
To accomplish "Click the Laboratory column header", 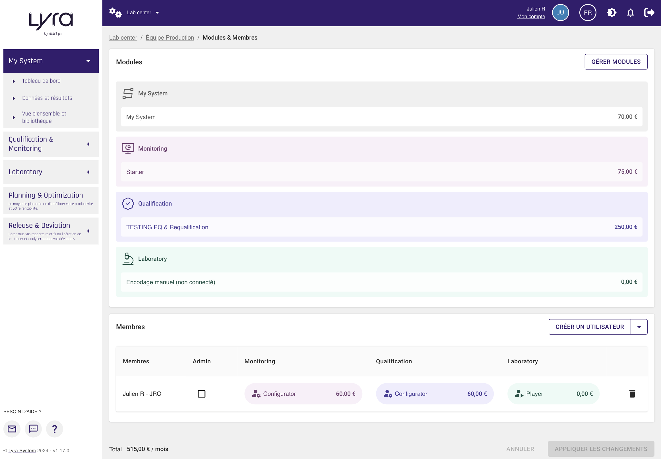I will [x=522, y=362].
